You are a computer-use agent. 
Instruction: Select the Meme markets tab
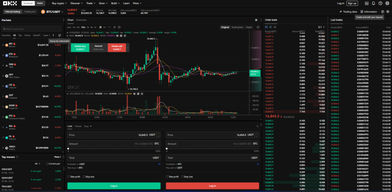coord(28,35)
